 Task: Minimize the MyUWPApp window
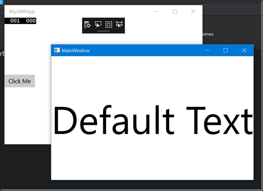click(x=157, y=11)
